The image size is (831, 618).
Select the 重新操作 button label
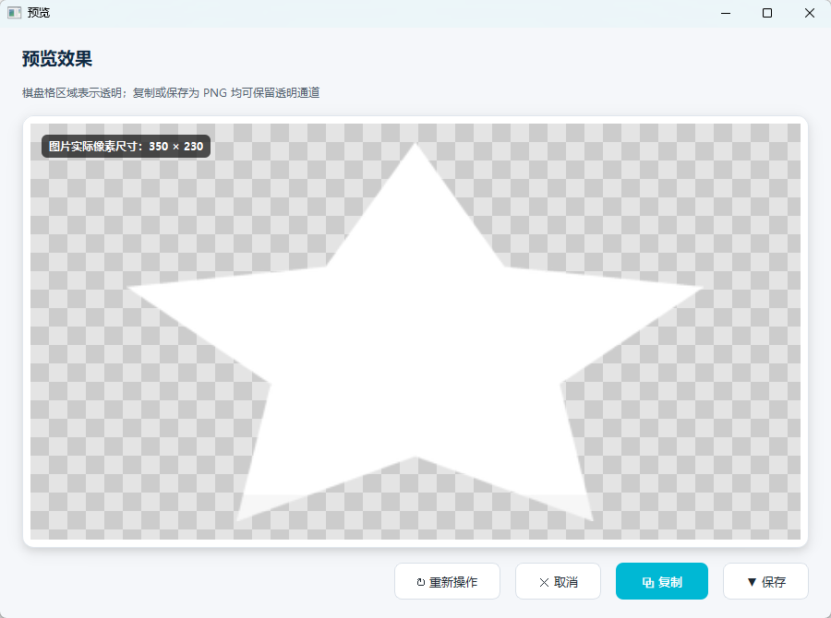tap(453, 582)
